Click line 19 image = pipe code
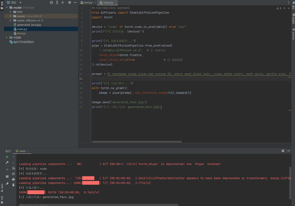295x206 pixels. [x=145, y=93]
